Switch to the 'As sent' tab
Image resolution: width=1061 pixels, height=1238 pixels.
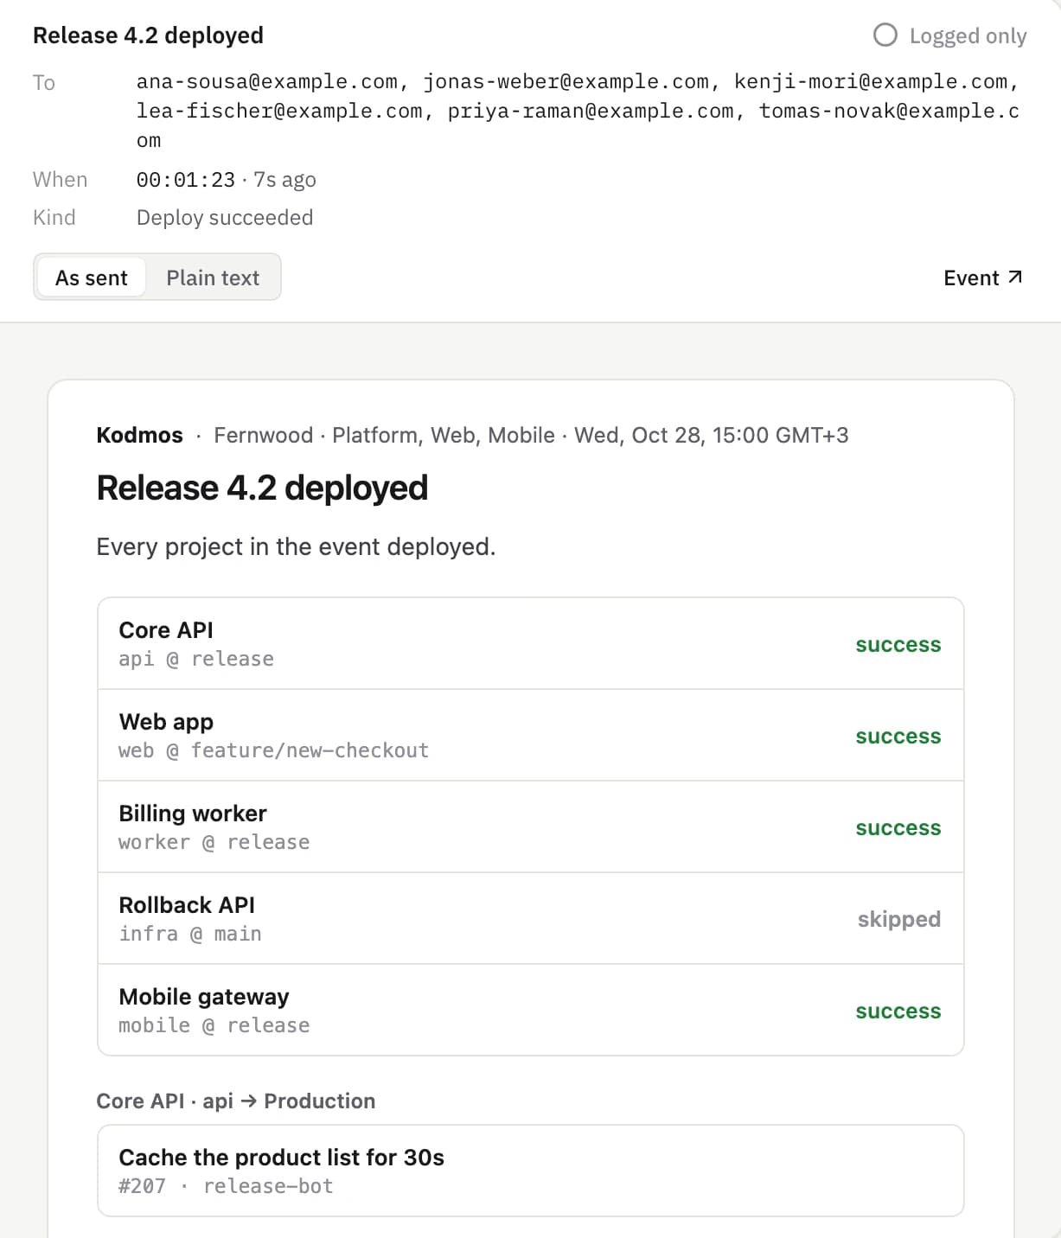91,278
